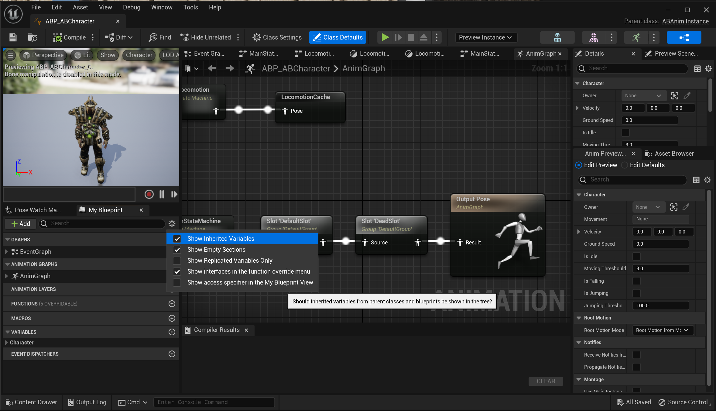Viewport: 716px width, 411px height.
Task: Start simulation with the green Play button
Action: [385, 37]
